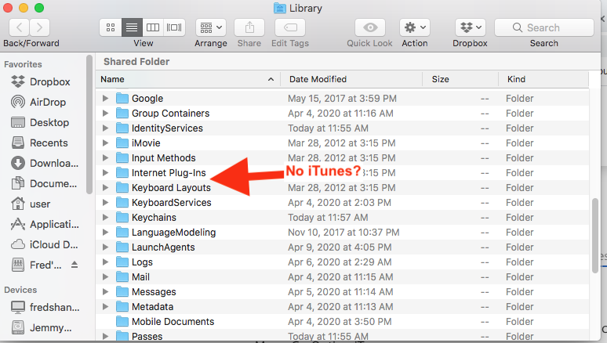The image size is (607, 343).
Task: Expand the Keyboard Layouts folder
Action: coord(105,187)
